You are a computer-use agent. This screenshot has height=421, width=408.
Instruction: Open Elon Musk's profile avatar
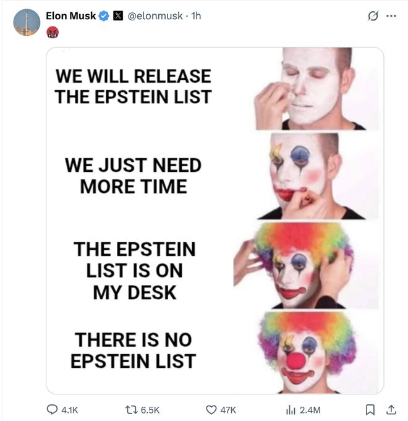click(x=27, y=22)
